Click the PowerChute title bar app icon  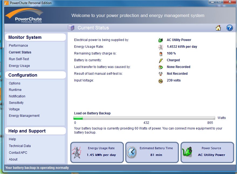point(6,3)
